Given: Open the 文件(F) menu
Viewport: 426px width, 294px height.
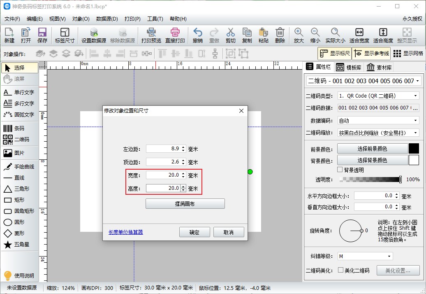Looking at the screenshot, I should click(12, 19).
